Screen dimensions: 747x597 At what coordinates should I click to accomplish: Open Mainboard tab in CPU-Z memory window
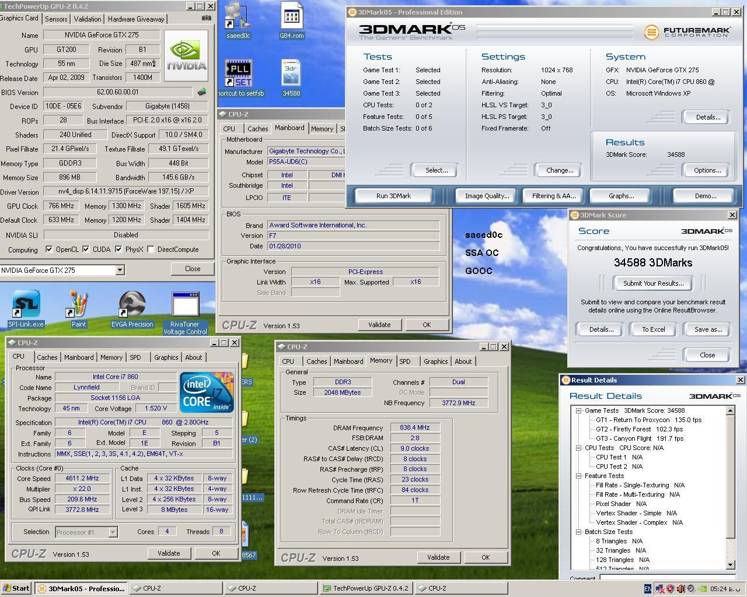tap(348, 361)
